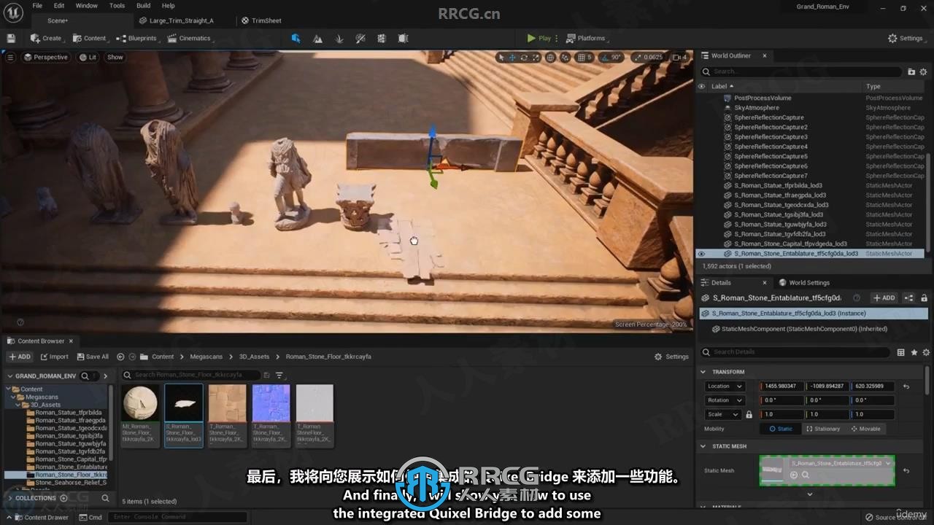
Task: Open Details property matrix grid icon
Action: [900, 352]
